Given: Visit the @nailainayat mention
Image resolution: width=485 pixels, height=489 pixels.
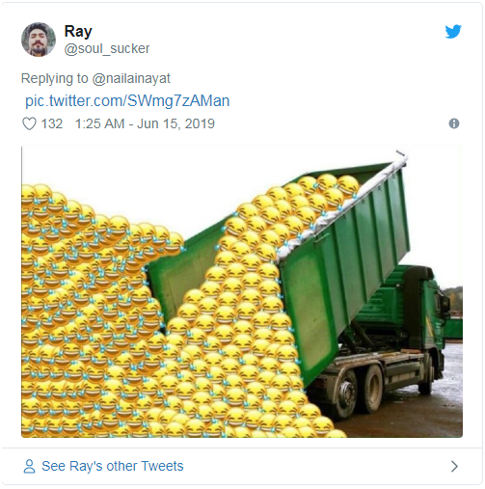Looking at the screenshot, I should (x=131, y=78).
